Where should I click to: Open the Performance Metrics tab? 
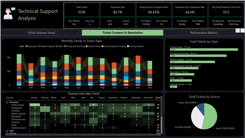(x=204, y=33)
